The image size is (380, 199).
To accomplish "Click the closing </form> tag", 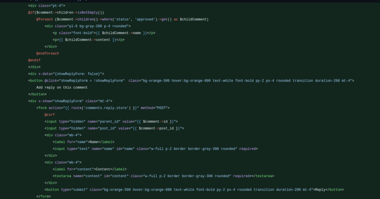I will (x=44, y=196).
